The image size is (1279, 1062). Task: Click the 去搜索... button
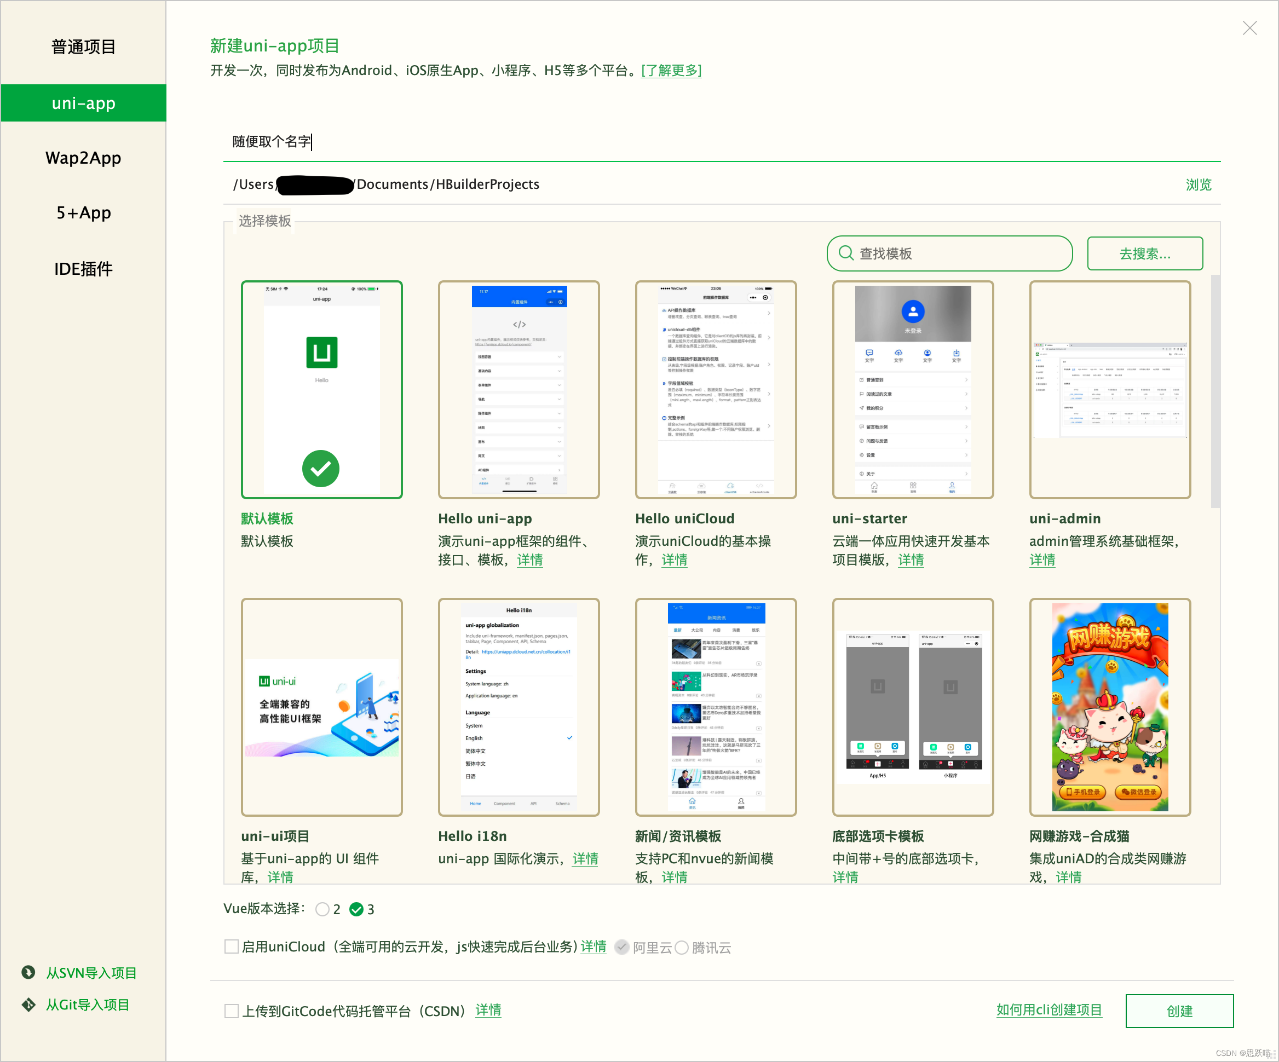1144,253
